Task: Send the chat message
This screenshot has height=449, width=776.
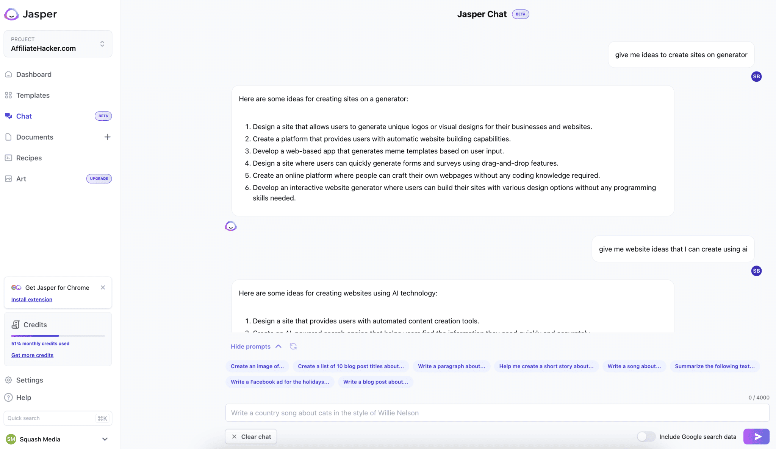Action: (x=756, y=437)
